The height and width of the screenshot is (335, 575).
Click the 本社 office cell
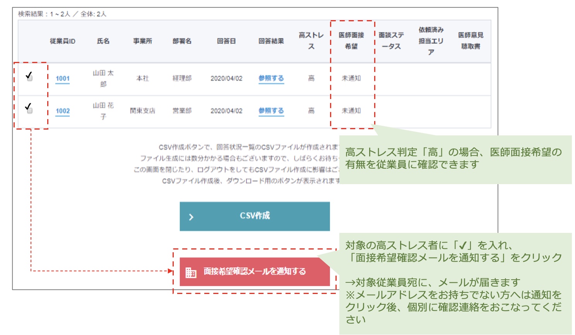coord(143,78)
